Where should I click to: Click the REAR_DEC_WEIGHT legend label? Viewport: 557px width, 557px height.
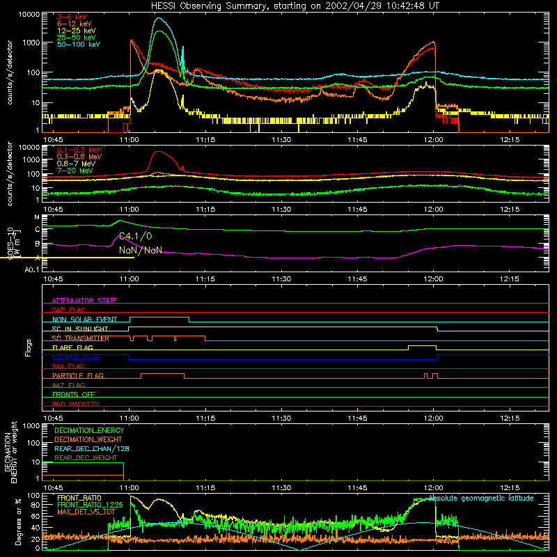(86, 458)
